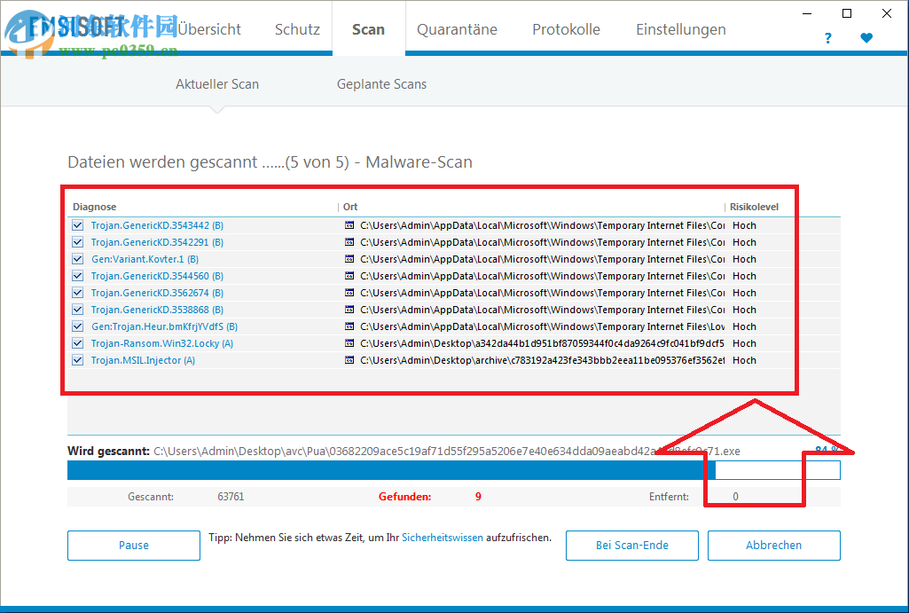Image resolution: width=909 pixels, height=613 pixels.
Task: Open the Quarantäne menu
Action: tap(457, 29)
